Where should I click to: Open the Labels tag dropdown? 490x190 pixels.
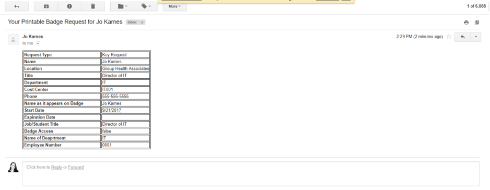click(x=146, y=6)
